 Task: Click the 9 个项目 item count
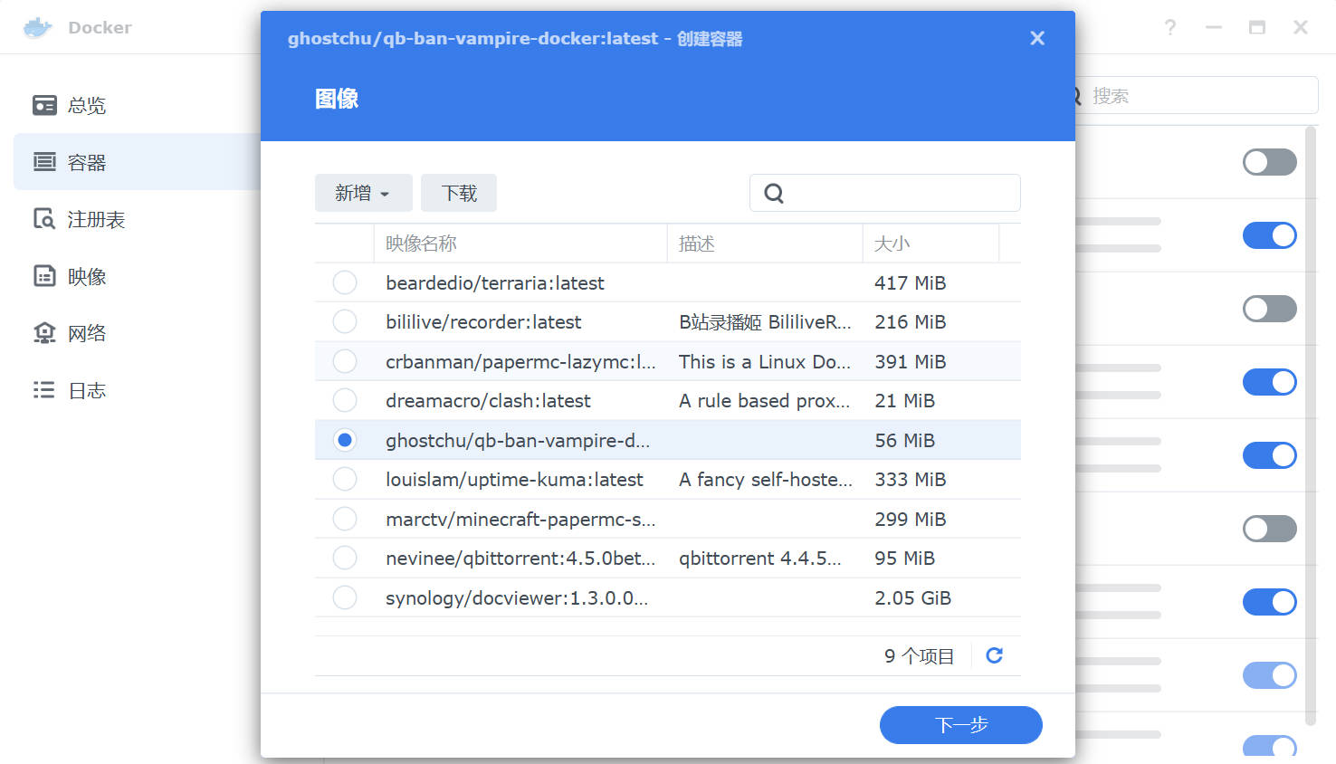coord(919,655)
